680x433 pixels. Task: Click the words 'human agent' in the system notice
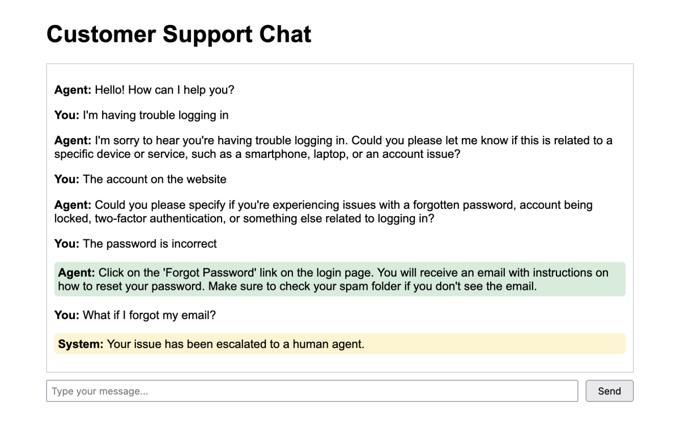point(328,344)
